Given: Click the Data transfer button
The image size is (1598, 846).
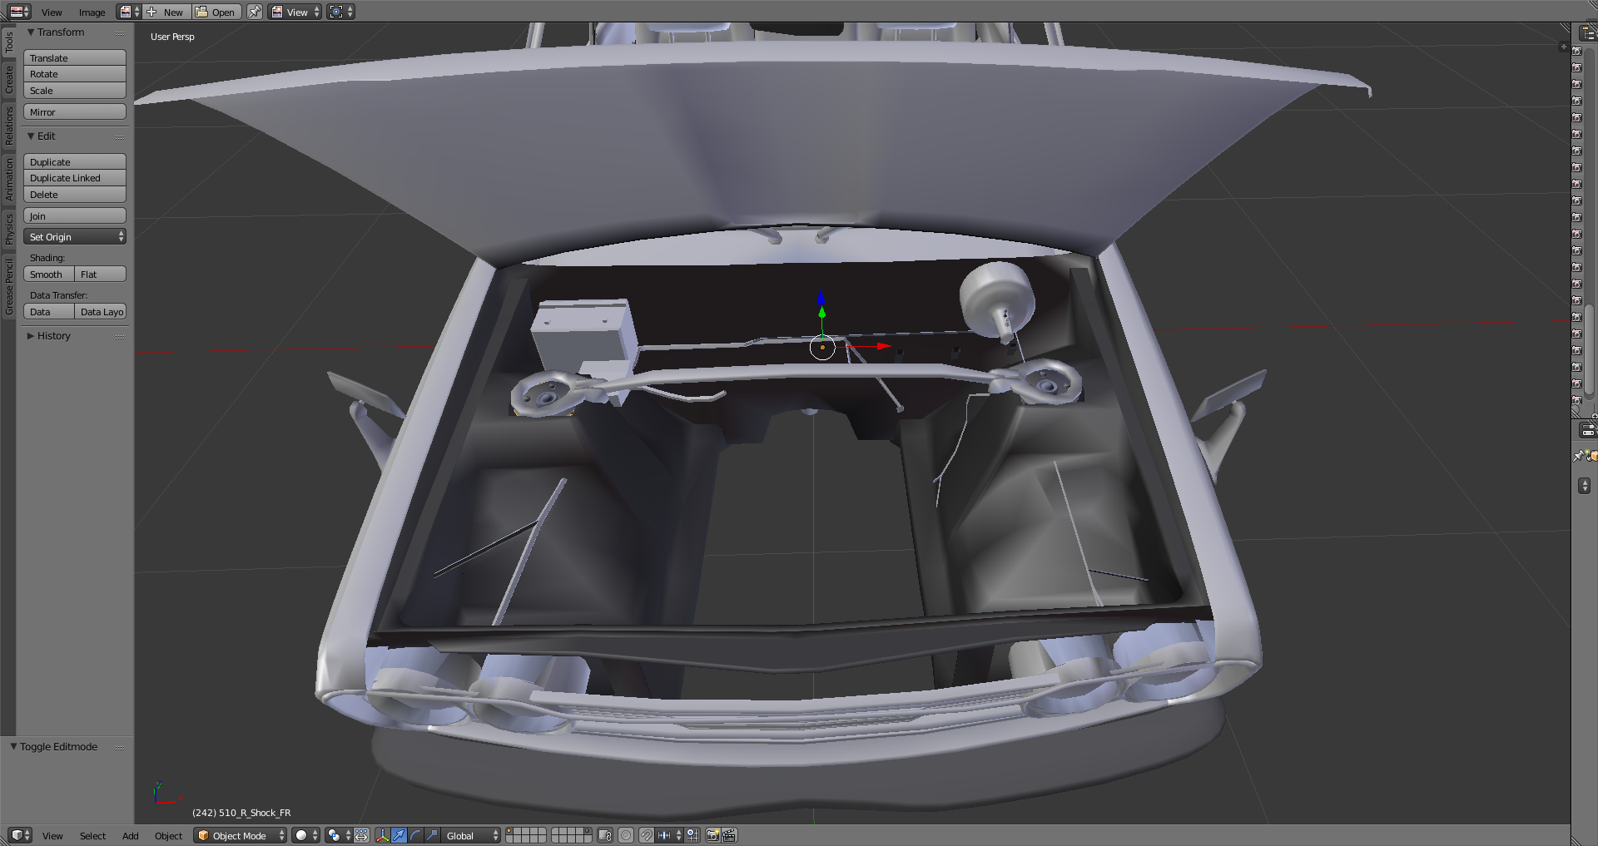Looking at the screenshot, I should [49, 312].
